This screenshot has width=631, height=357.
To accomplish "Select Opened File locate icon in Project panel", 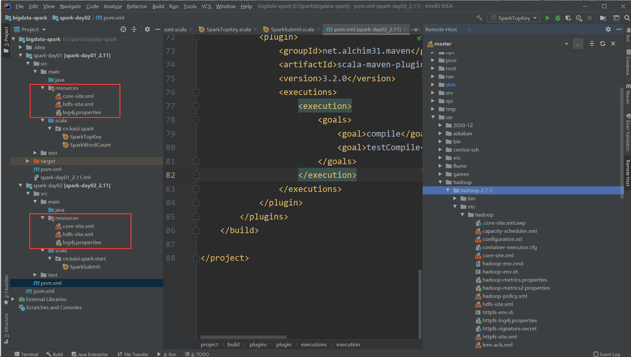I will tap(123, 29).
